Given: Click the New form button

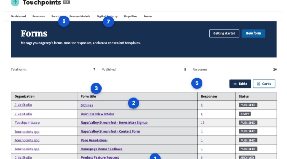Looking at the screenshot, I should pos(253,33).
